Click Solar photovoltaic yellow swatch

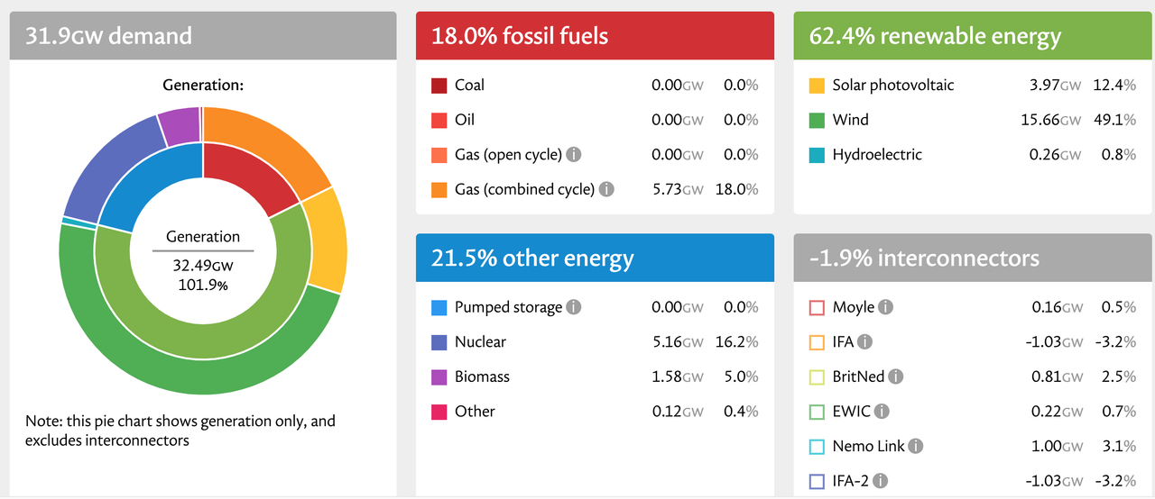coord(817,86)
